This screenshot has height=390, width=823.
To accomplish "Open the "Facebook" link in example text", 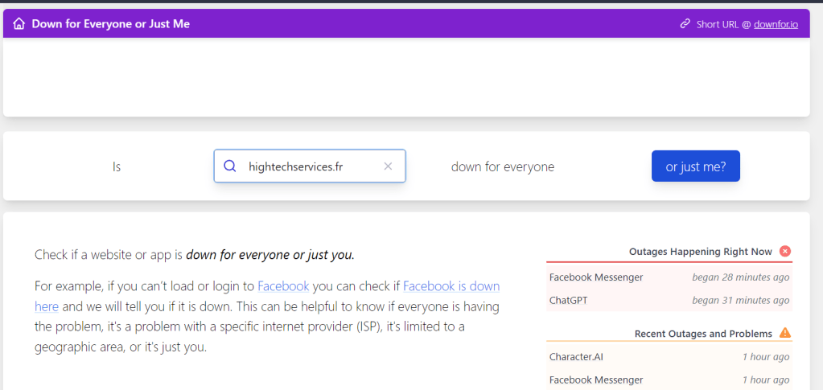I will (283, 285).
